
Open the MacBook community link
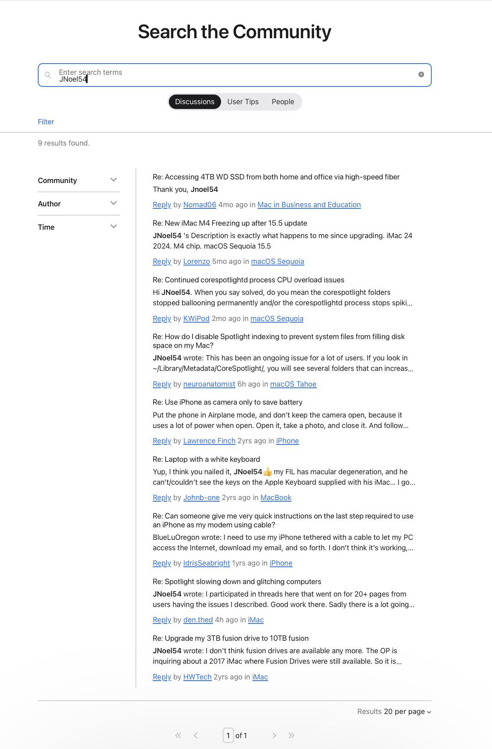[276, 498]
